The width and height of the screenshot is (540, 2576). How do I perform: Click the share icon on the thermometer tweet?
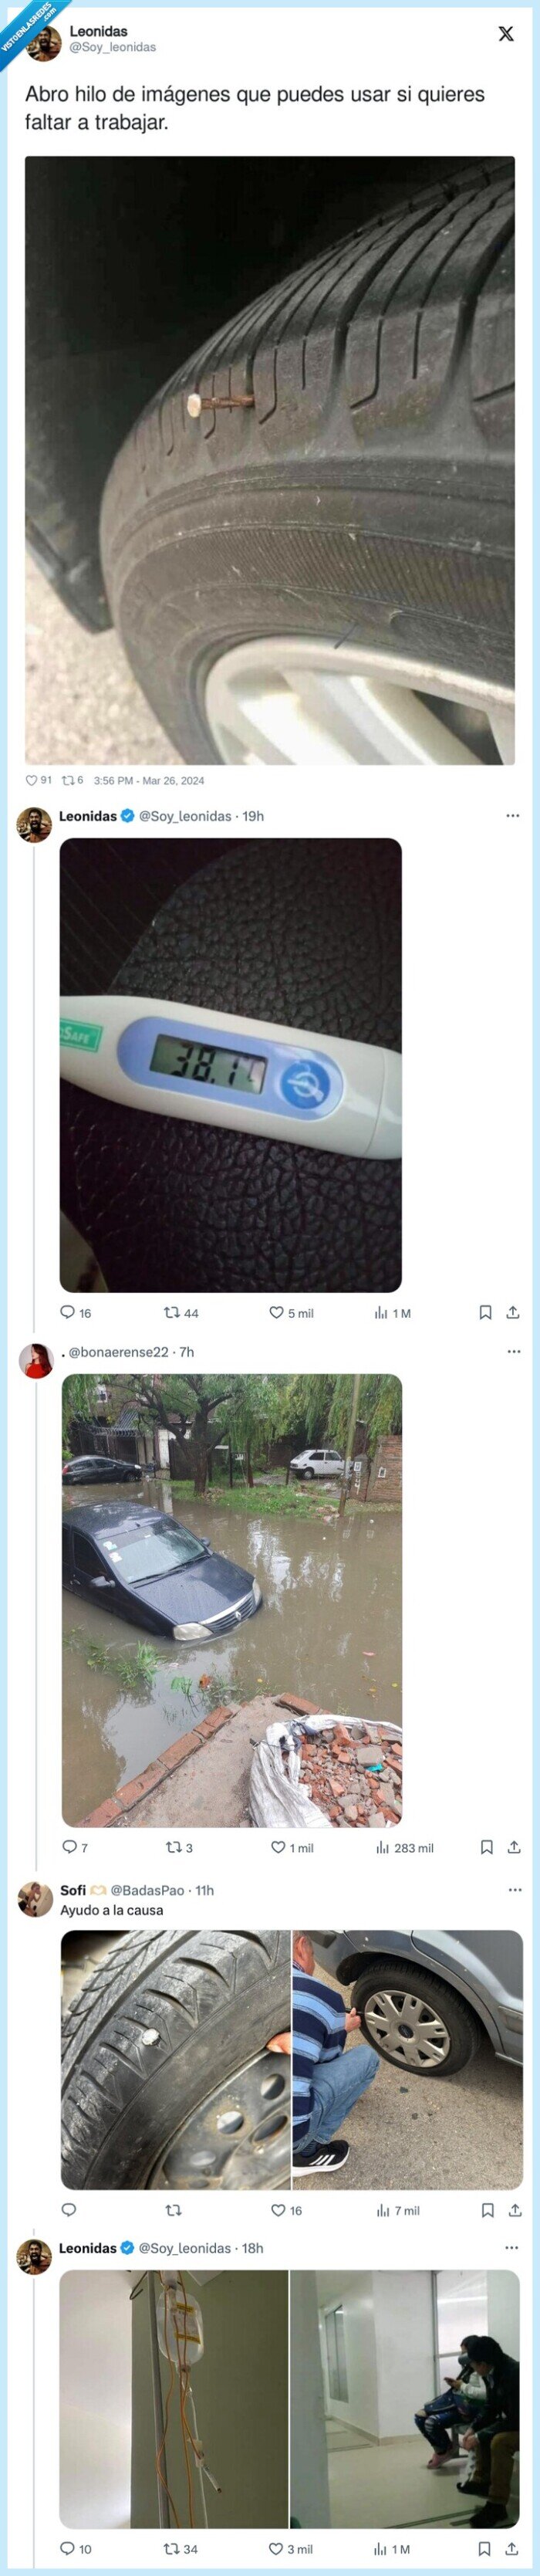(x=513, y=1313)
